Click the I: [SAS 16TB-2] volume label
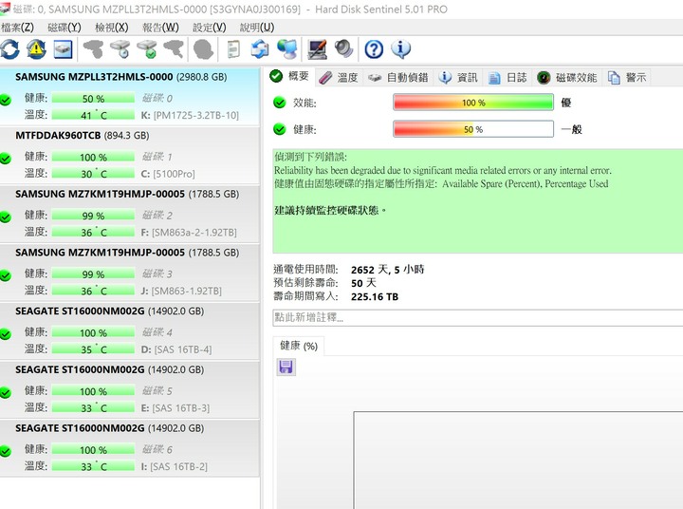 tap(174, 466)
